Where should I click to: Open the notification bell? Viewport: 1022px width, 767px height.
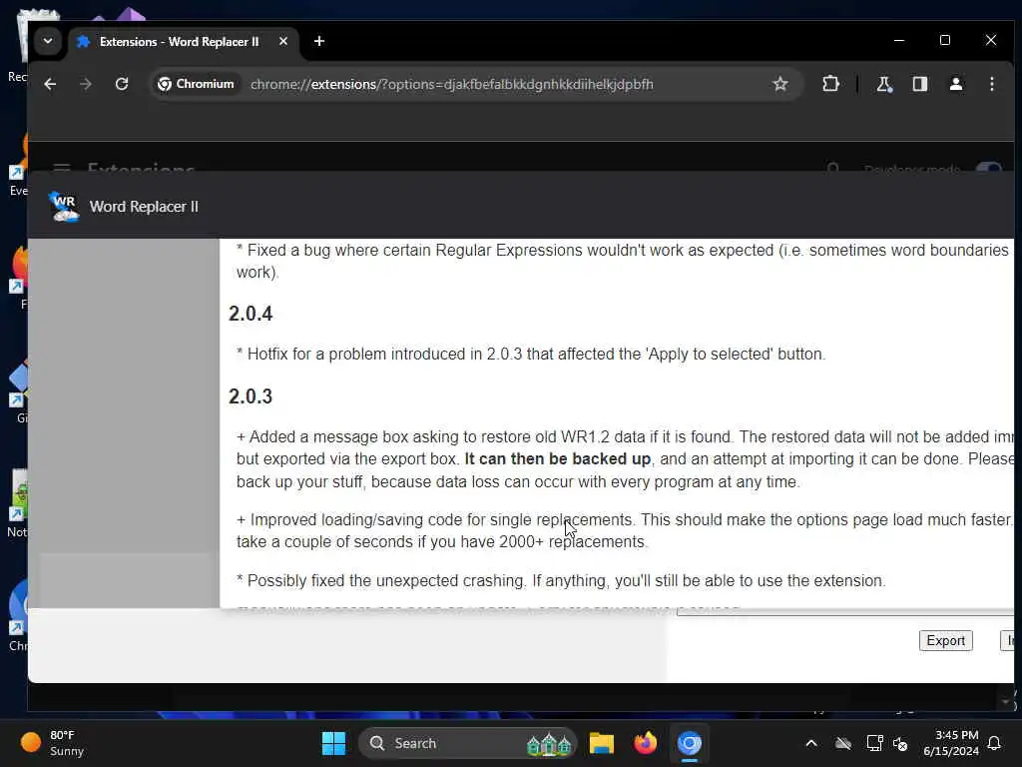[x=995, y=743]
